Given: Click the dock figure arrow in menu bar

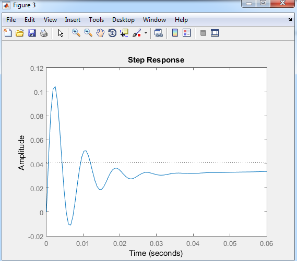Looking at the screenshot, I should [290, 19].
